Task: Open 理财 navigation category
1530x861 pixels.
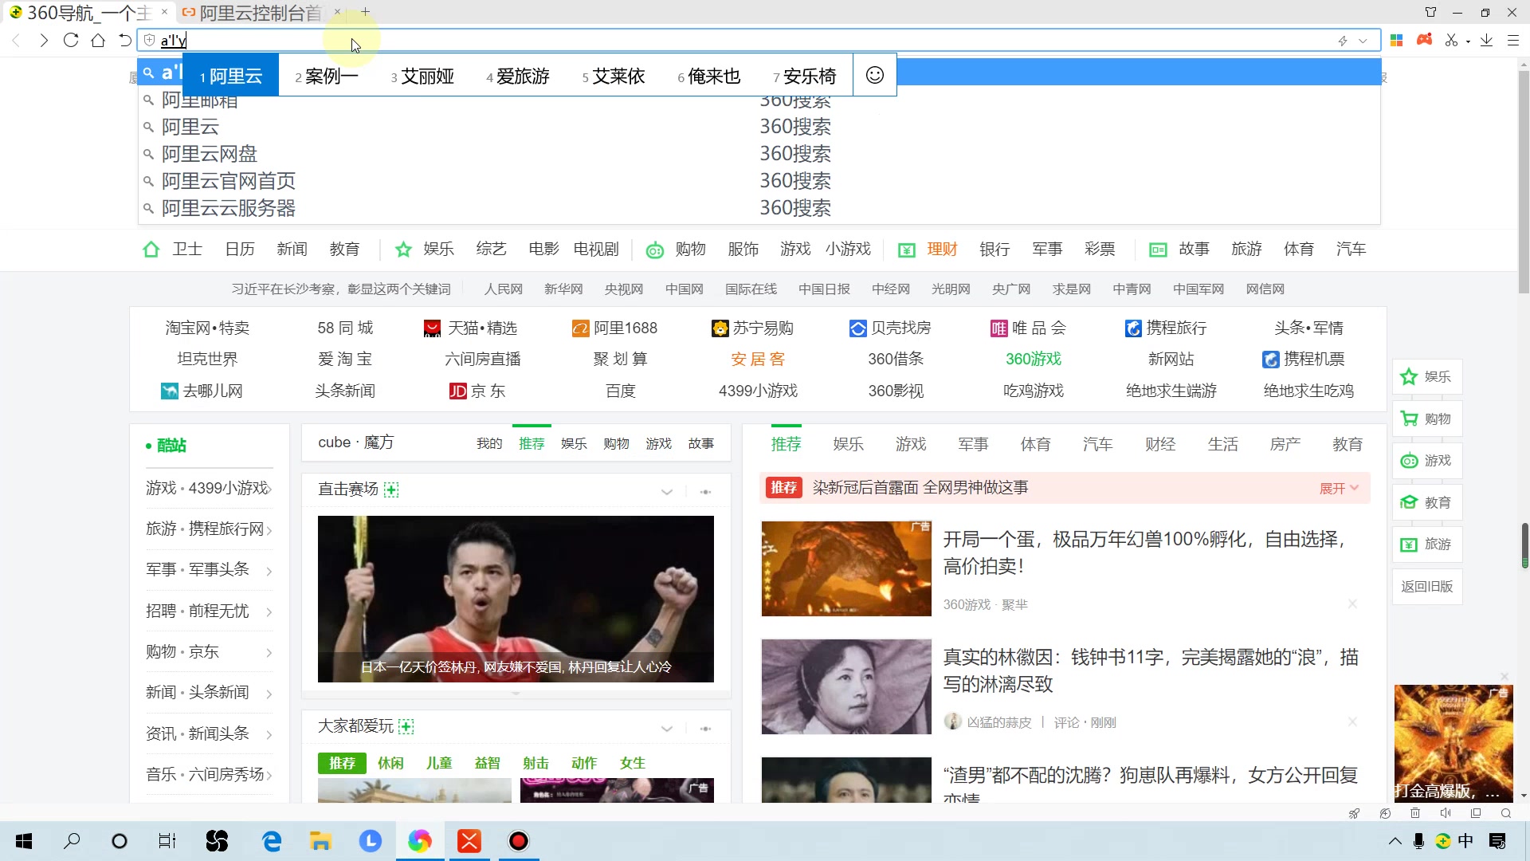Action: click(x=942, y=249)
